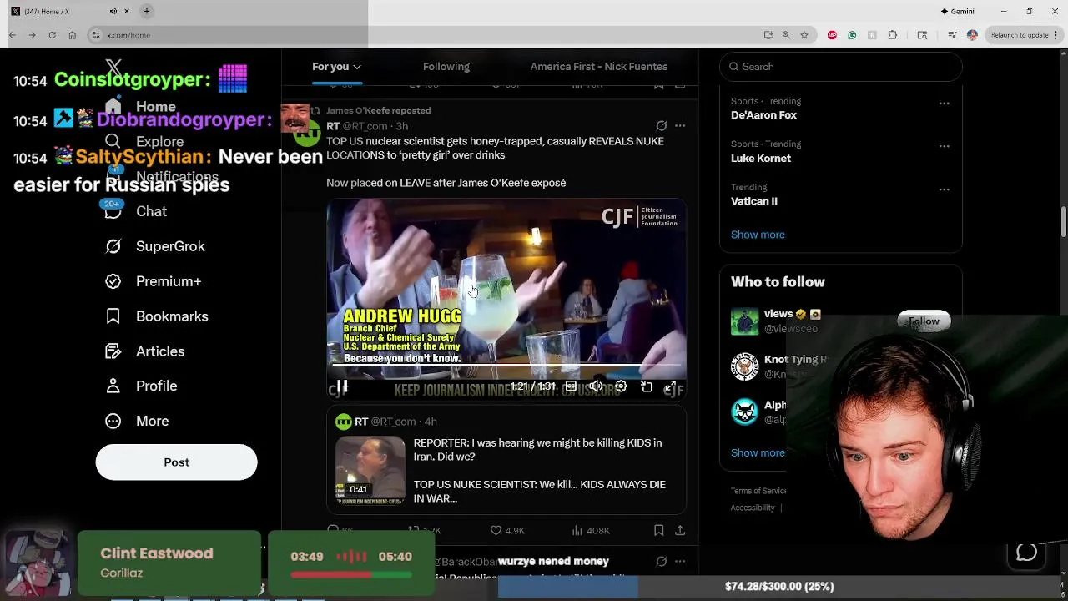This screenshot has height=601, width=1068.
Task: Toggle captions on the RT video
Action: tap(571, 386)
